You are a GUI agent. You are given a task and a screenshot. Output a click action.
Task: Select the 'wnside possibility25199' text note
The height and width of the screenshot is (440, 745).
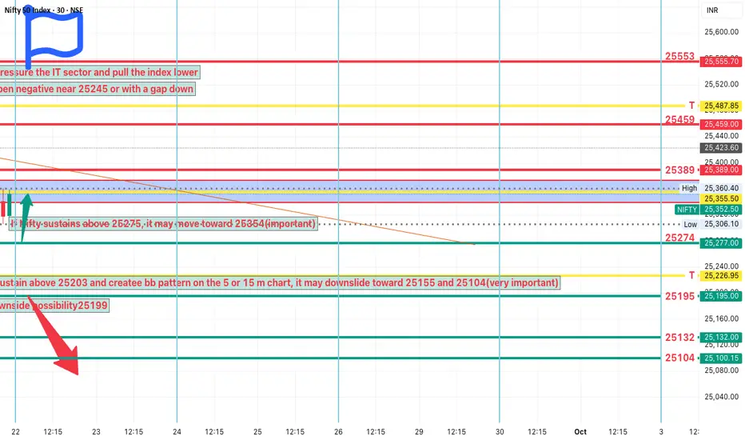pos(54,306)
